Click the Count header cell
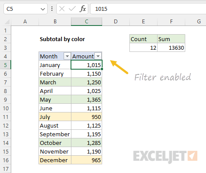Screen dimensions: 206x173 (143, 39)
